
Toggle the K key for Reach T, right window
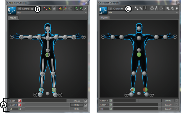point(111,101)
